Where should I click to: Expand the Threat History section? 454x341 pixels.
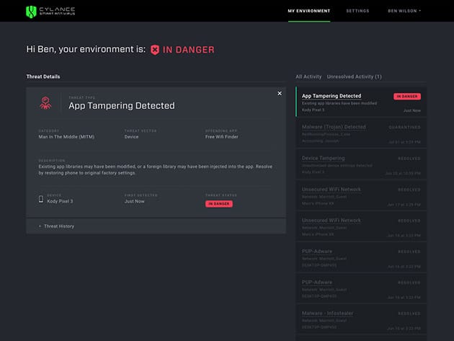(x=58, y=226)
